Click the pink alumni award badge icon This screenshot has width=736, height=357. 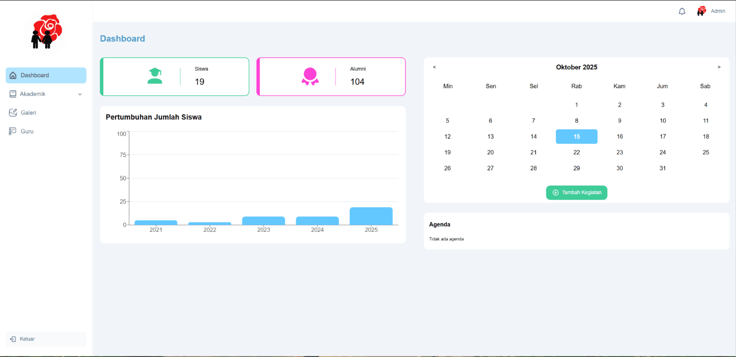pos(310,76)
